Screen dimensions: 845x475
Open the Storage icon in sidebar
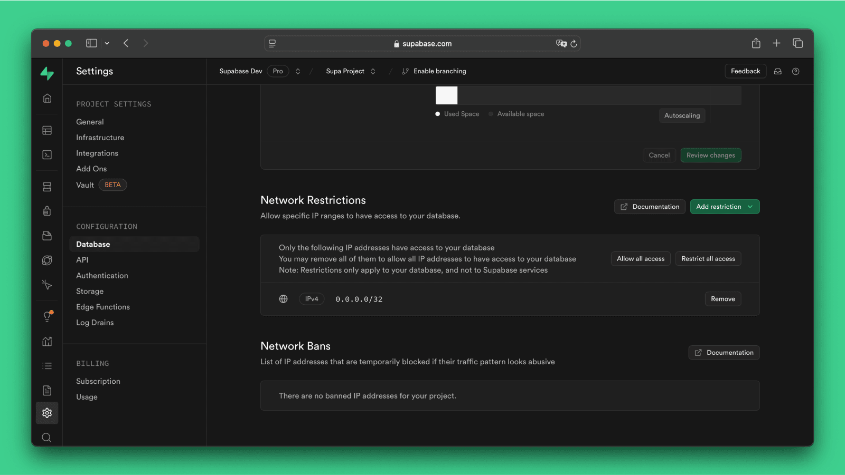(47, 236)
